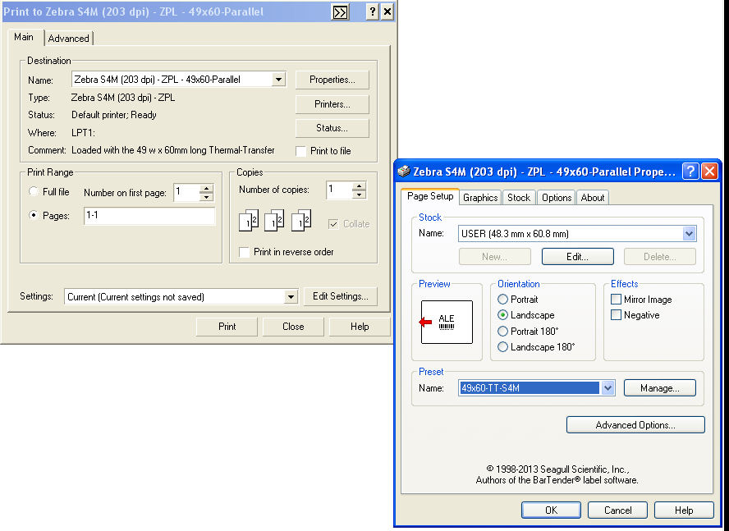Switch to the Main tab
This screenshot has width=729, height=531.
24,37
